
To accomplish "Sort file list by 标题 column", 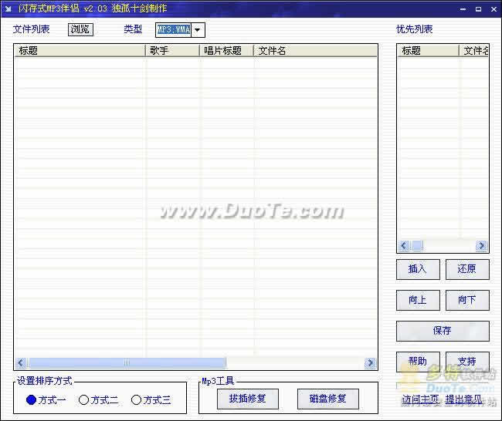I will [x=80, y=51].
